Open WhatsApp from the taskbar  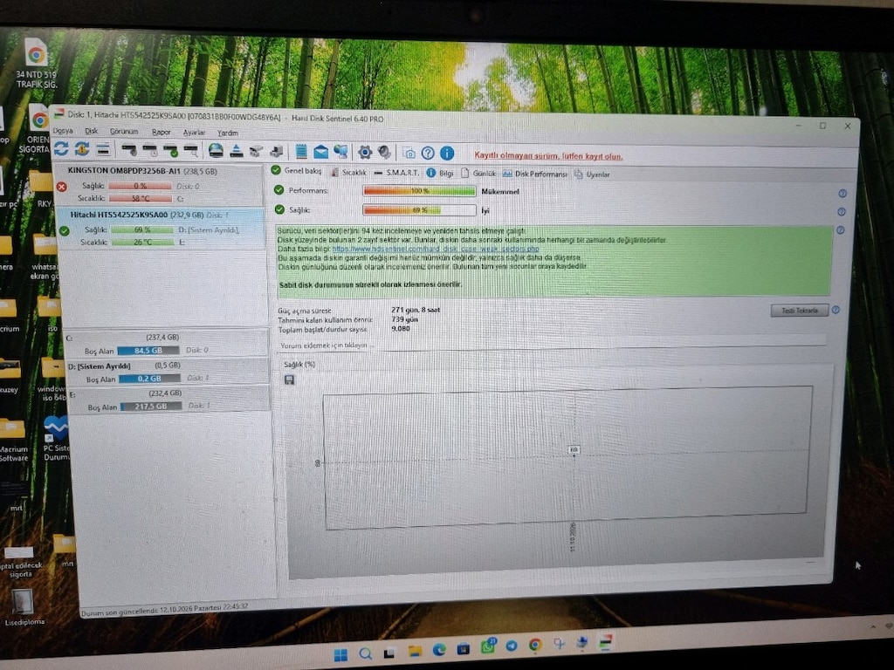pos(488,646)
